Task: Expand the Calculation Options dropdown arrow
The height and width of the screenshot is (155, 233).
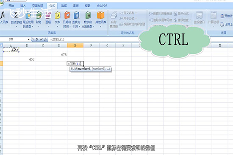Action: [214, 26]
